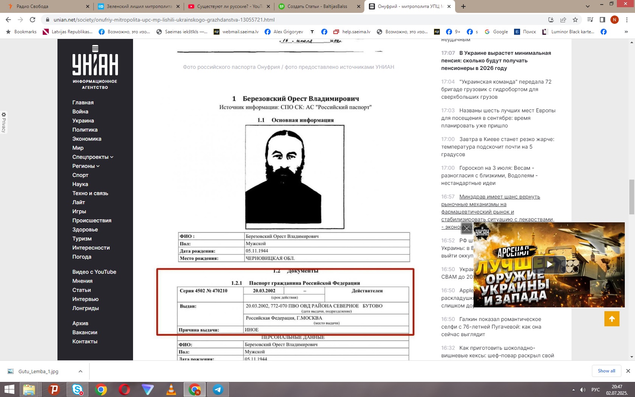The image size is (635, 397).
Task: Open Война section in sidebar menu
Action: click(x=80, y=112)
